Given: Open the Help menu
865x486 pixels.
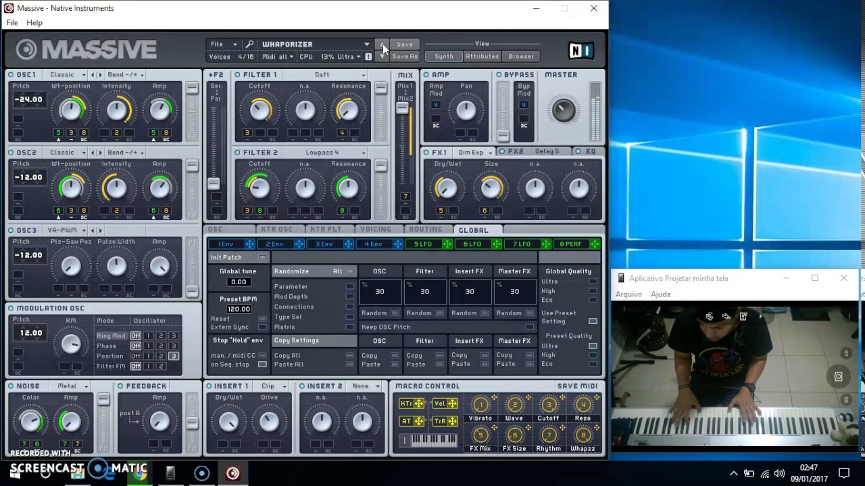Looking at the screenshot, I should 34,23.
